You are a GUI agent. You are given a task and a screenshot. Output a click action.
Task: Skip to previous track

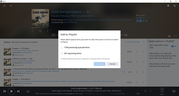[x=4, y=91]
